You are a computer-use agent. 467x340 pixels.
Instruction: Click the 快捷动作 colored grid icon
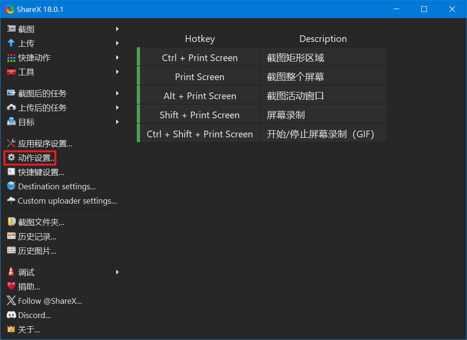coord(11,58)
